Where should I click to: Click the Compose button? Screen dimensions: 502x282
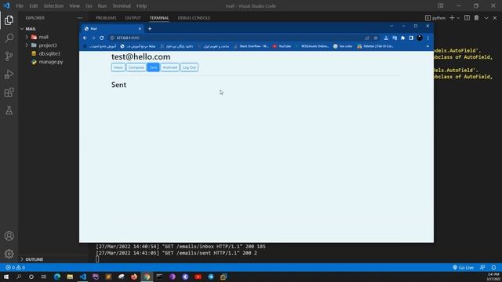click(x=136, y=67)
